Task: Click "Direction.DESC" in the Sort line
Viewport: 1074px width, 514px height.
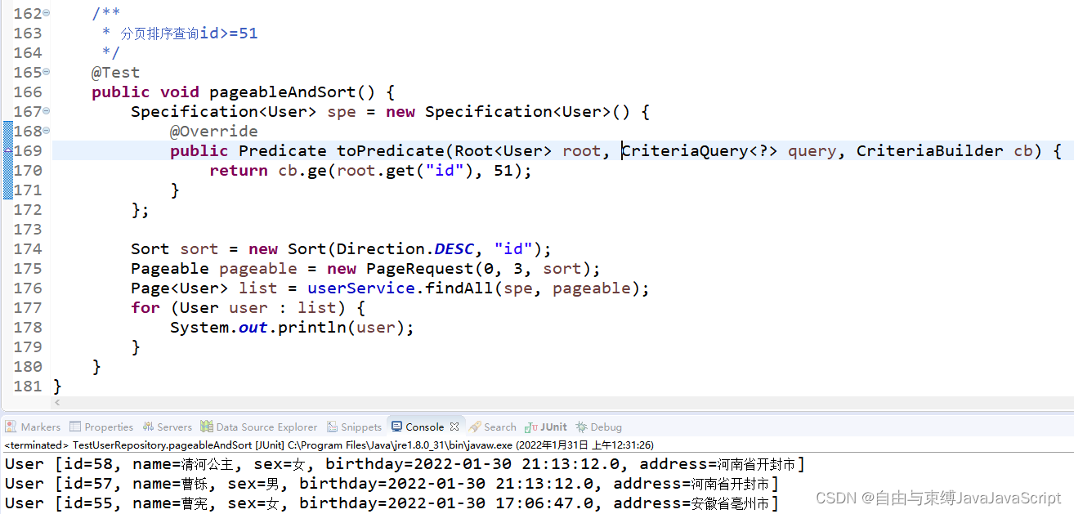Action: [405, 249]
